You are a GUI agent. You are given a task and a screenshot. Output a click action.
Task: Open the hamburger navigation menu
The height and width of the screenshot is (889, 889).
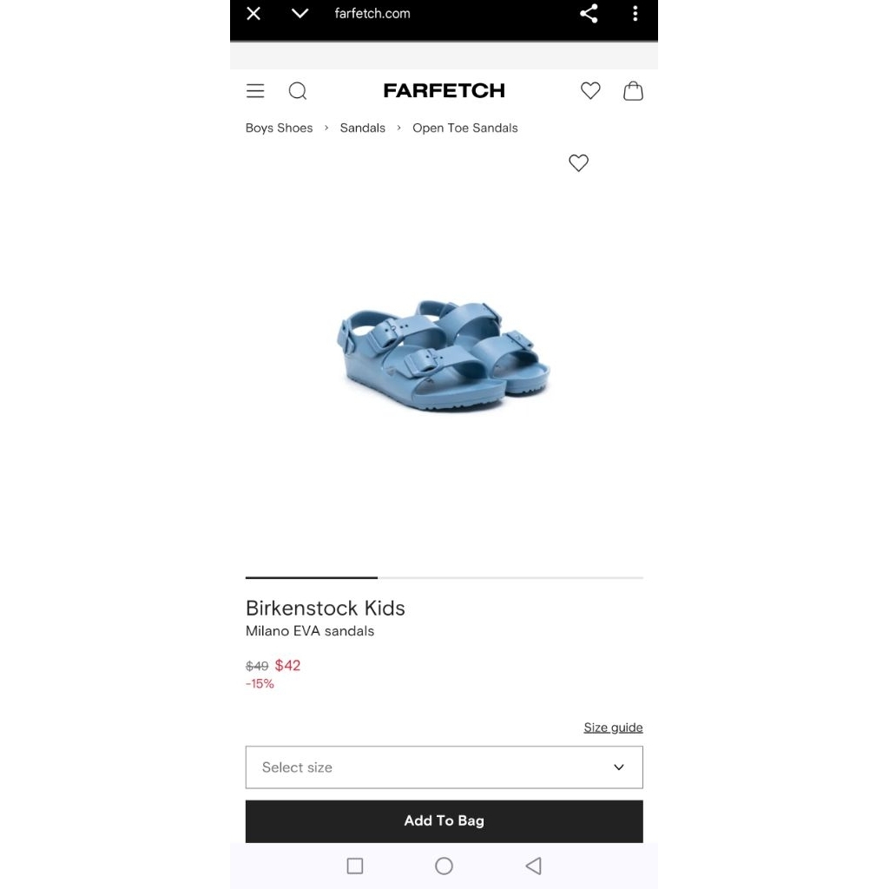coord(254,90)
